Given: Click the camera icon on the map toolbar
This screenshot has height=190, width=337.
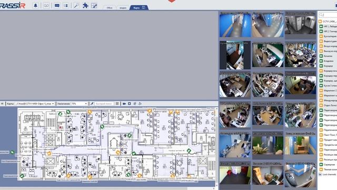Looking at the screenshot, I should point(124,103).
